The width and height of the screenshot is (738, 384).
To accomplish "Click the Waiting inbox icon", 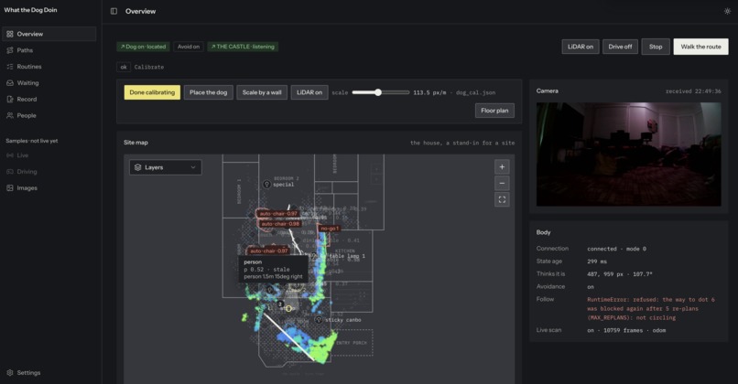I will (10, 82).
